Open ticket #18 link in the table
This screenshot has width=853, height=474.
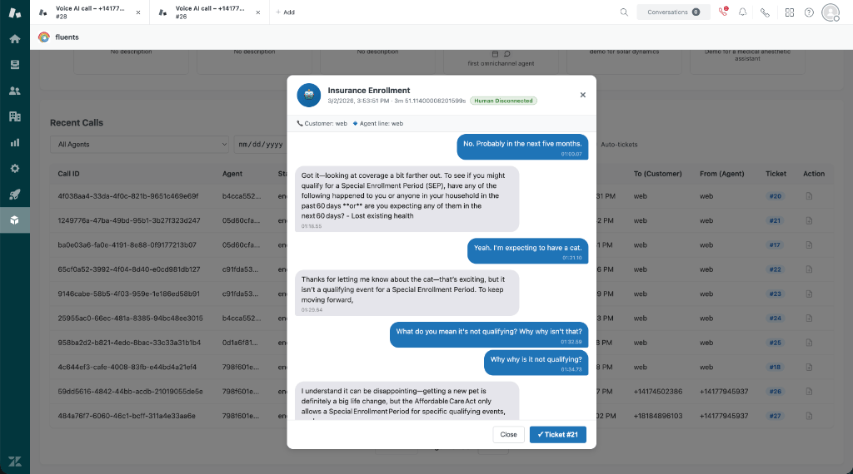click(x=776, y=367)
